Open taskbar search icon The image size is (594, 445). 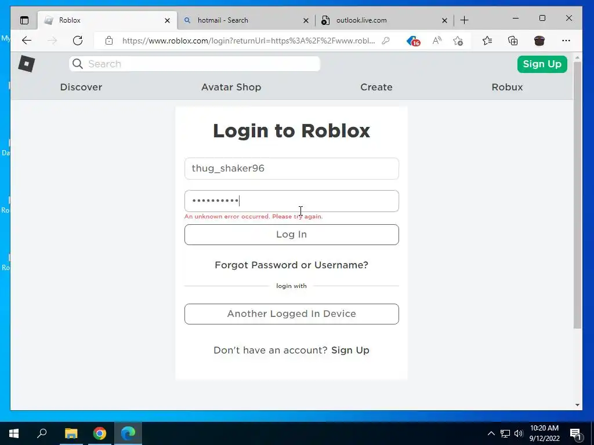tap(42, 433)
